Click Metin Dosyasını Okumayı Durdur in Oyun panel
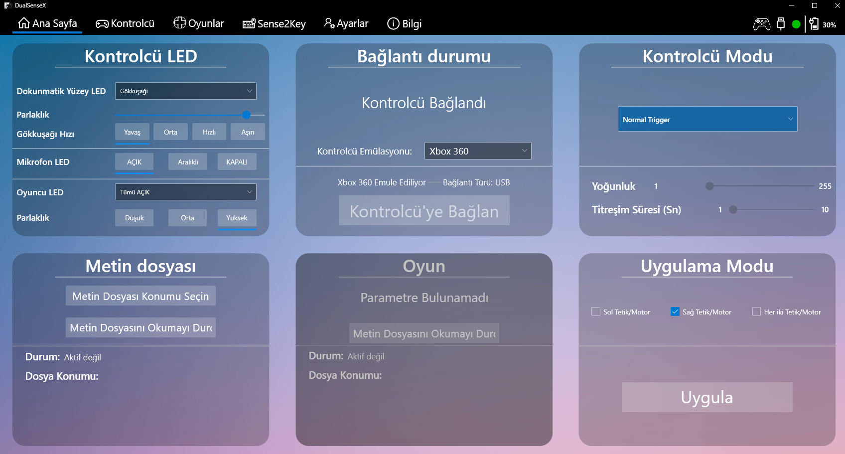Viewport: 845px width, 454px height. click(424, 333)
